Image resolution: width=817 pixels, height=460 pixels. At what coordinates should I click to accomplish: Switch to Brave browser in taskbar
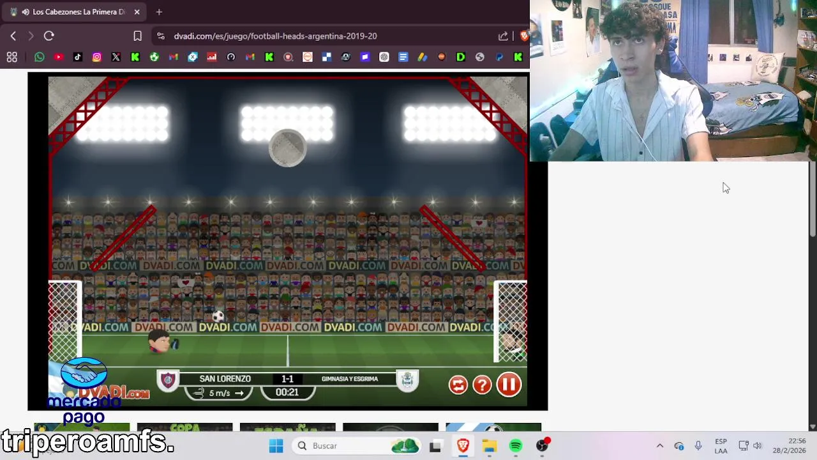click(x=463, y=446)
